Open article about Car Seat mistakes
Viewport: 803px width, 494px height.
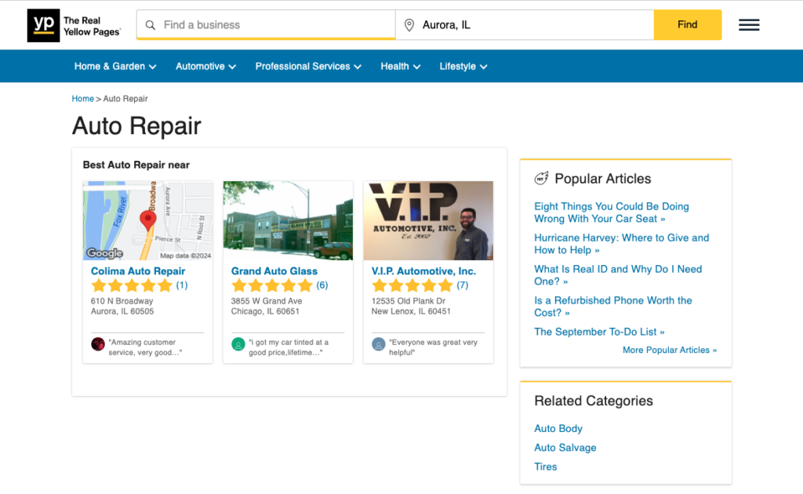tap(612, 212)
